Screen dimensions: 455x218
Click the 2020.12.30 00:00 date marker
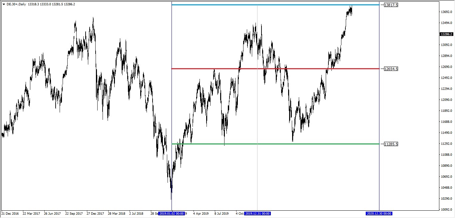pyautogui.click(x=379, y=214)
